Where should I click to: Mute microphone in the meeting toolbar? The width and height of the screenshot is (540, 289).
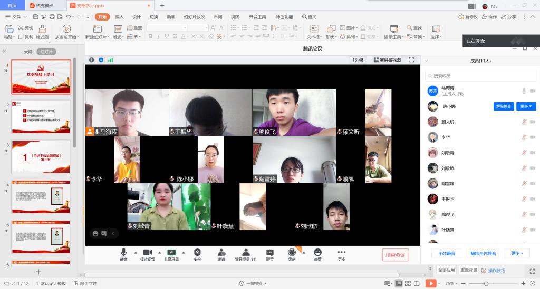click(123, 253)
